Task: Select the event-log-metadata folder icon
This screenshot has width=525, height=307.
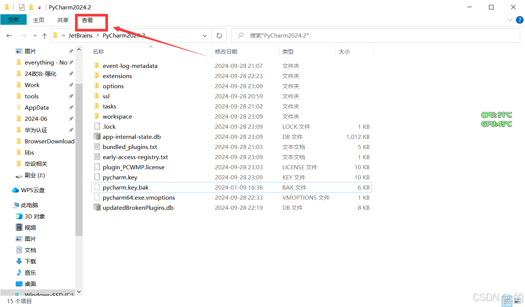Action: click(97, 66)
